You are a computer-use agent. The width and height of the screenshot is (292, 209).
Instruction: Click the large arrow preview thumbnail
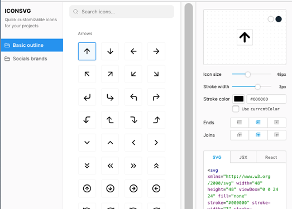[x=245, y=37]
